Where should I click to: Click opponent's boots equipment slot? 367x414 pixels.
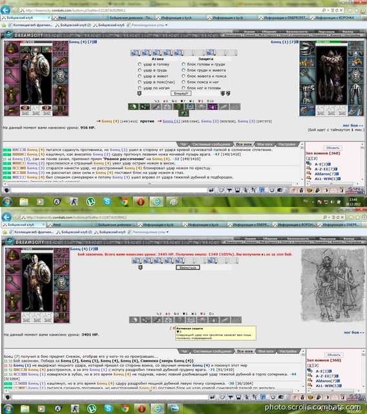tap(355, 111)
